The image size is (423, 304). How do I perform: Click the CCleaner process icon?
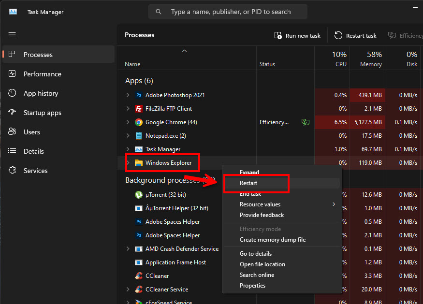point(139,275)
